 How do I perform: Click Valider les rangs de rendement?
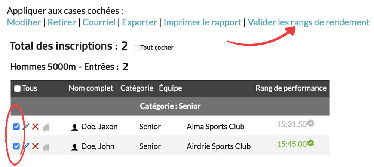point(309,22)
